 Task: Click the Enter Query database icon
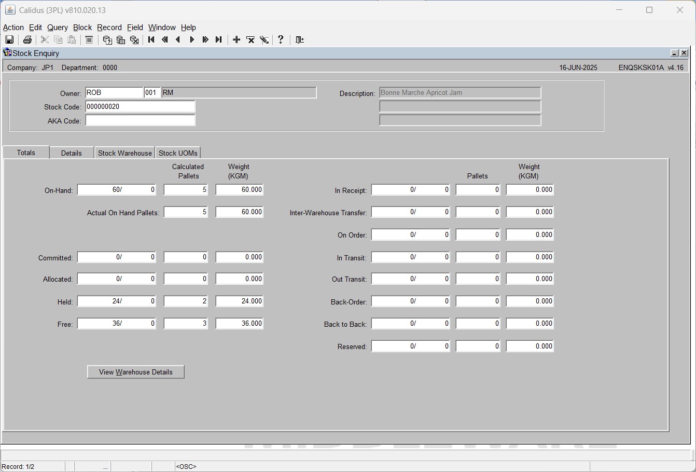tap(107, 40)
